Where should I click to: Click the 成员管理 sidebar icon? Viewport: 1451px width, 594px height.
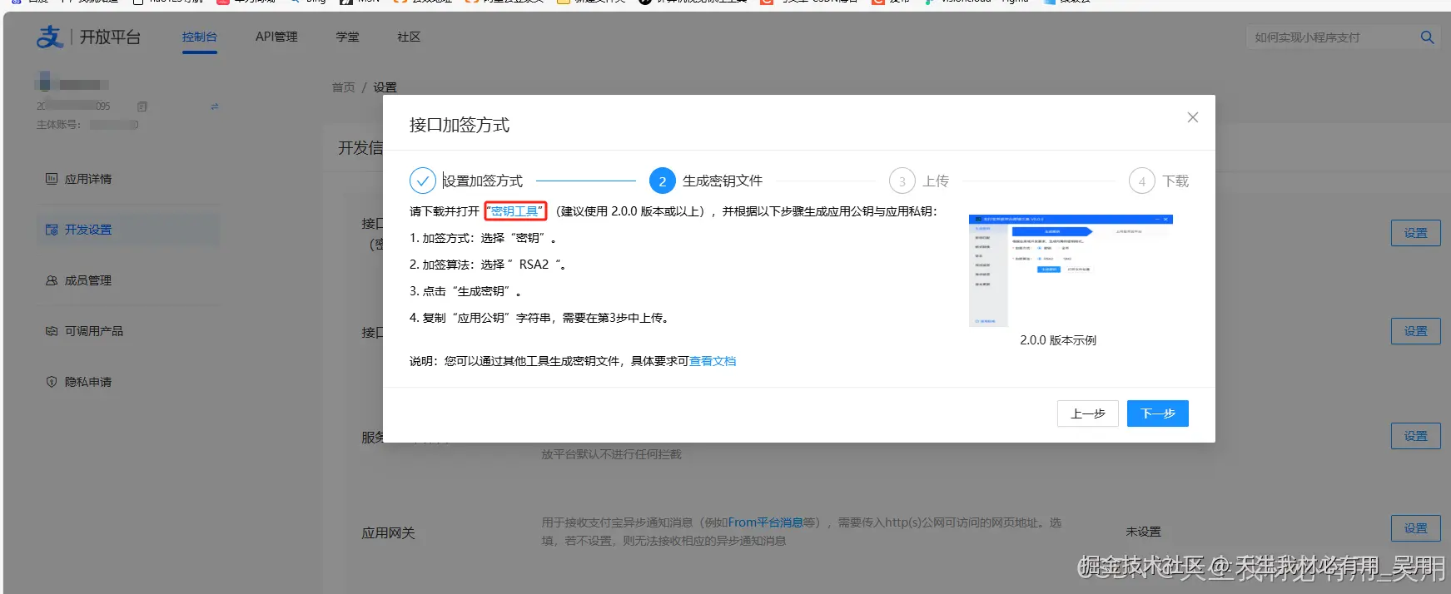pyautogui.click(x=52, y=280)
